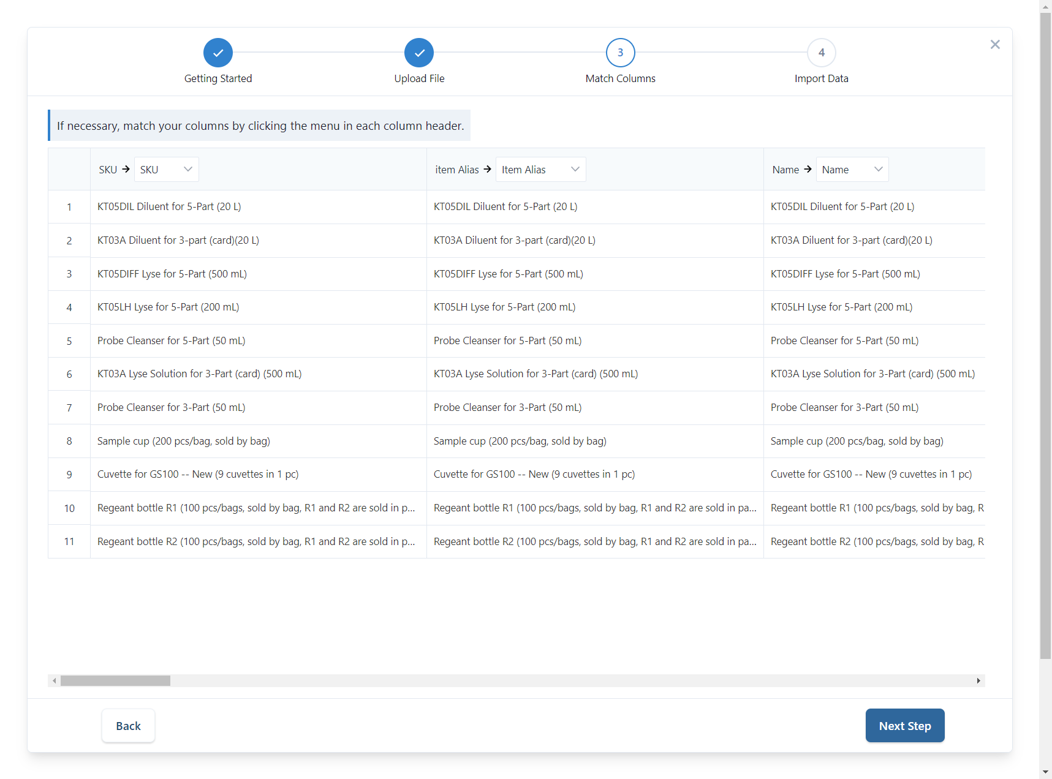Click the source 'SKU' header label
1052x779 pixels.
click(108, 170)
